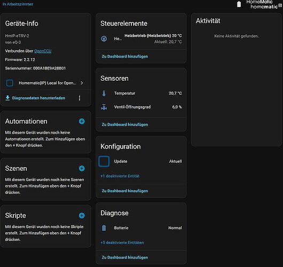Open the In Arbeitszimmer area link
The height and width of the screenshot is (267, 283).
[18, 4]
